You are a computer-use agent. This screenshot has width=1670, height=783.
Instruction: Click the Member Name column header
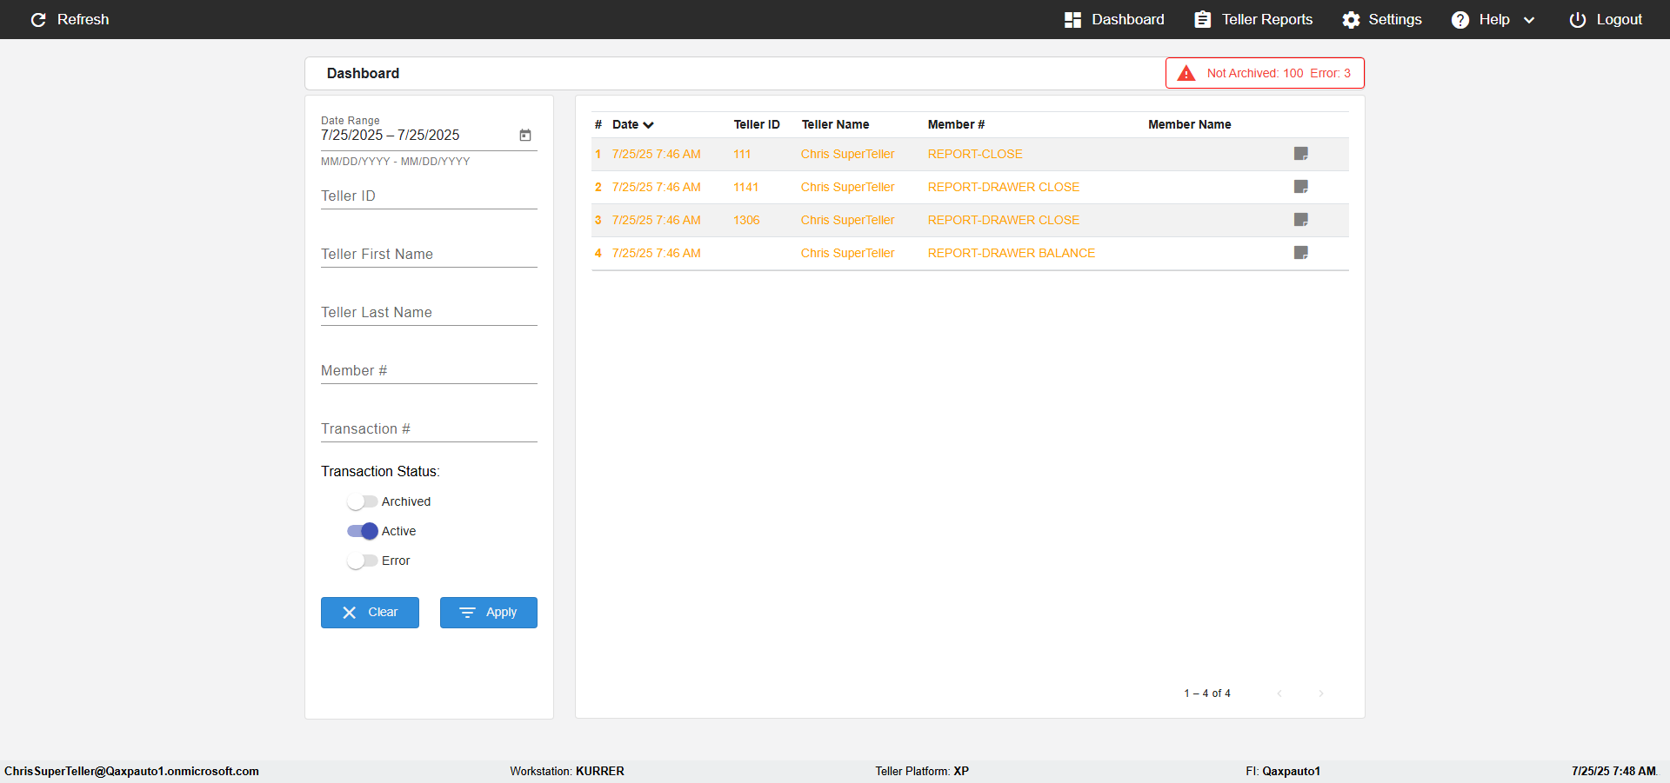pos(1189,124)
